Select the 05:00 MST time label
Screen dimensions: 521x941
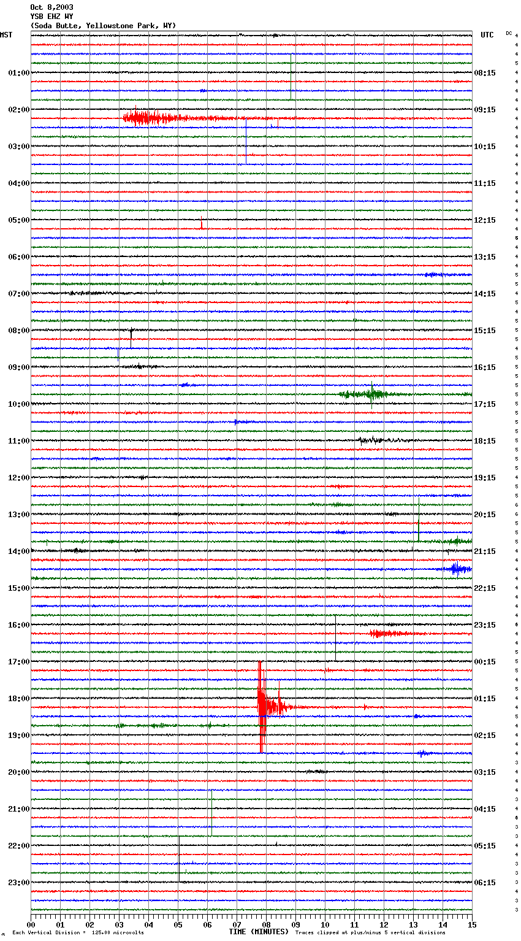[x=19, y=220]
